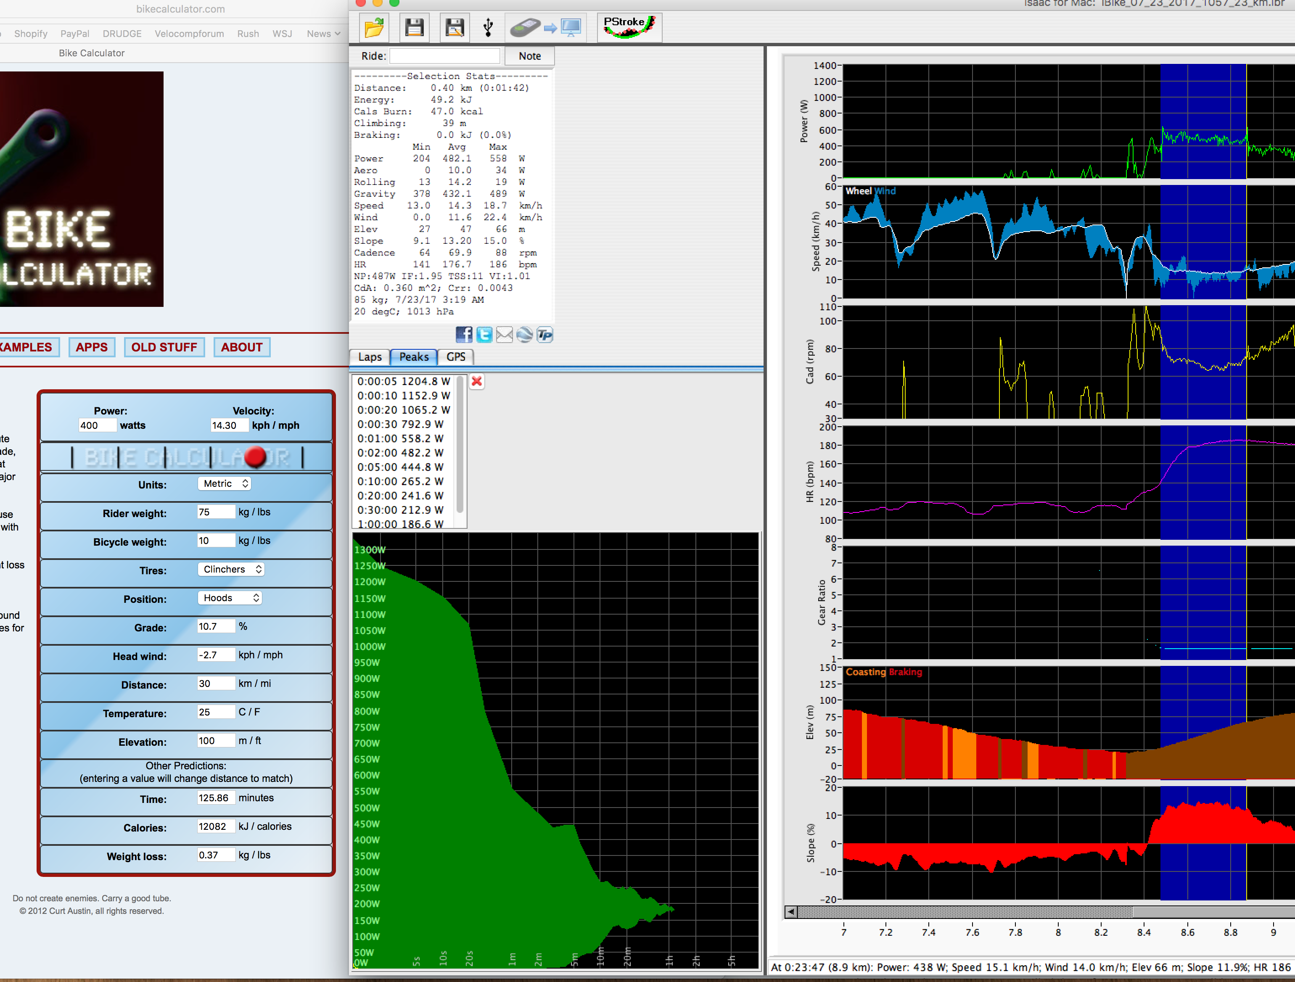The width and height of the screenshot is (1295, 982).
Task: Click the bikecalculator.com address bar
Action: click(x=180, y=9)
